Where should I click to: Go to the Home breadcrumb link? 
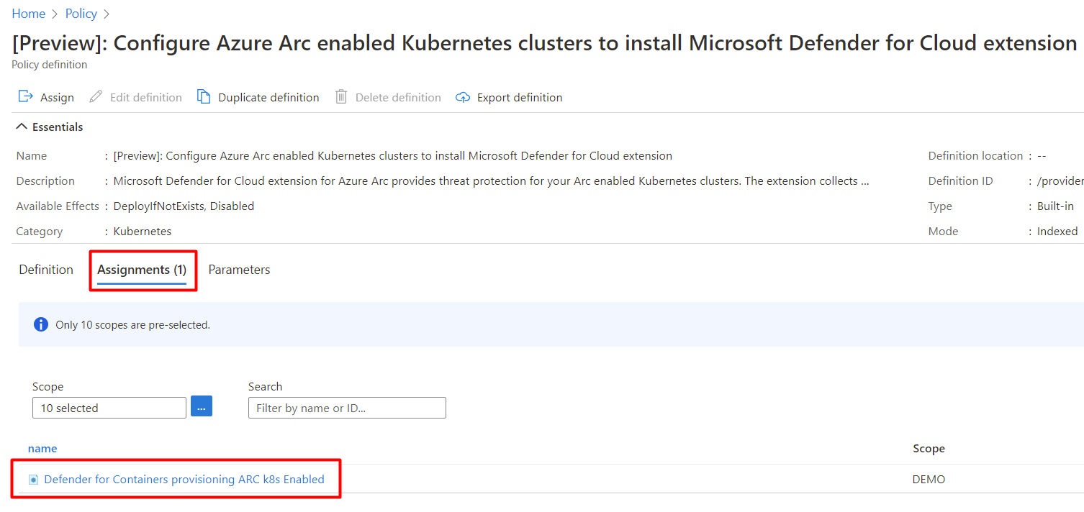[x=28, y=14]
